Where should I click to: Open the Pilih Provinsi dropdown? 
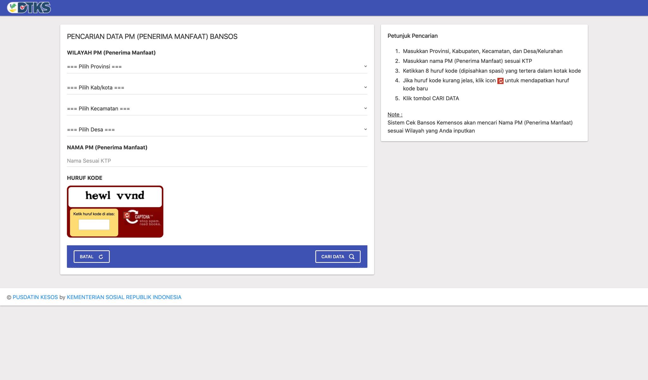[217, 67]
